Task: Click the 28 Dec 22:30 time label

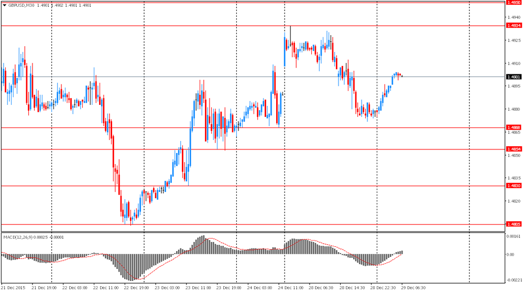Action: point(383,288)
